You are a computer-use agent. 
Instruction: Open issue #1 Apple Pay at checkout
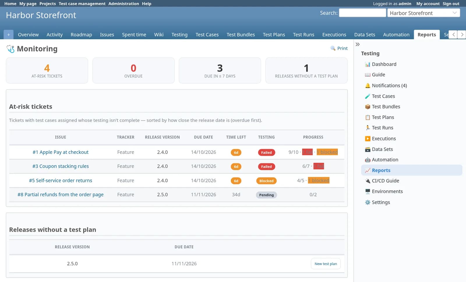click(x=61, y=152)
